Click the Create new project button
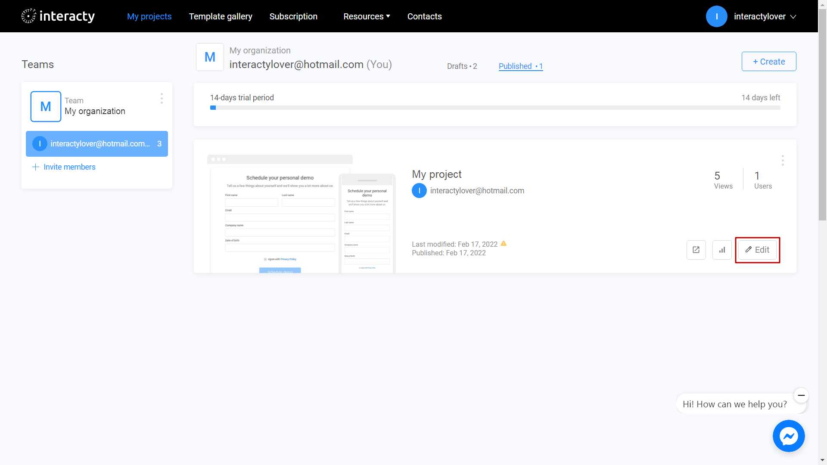Screen dimensions: 827x465 (768, 61)
